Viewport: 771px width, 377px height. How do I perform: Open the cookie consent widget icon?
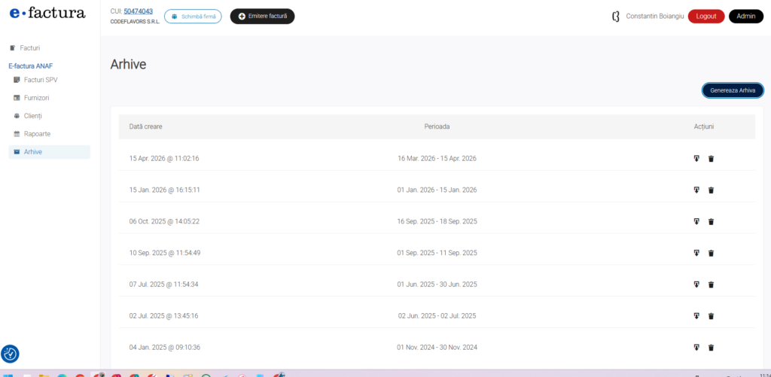pos(11,354)
